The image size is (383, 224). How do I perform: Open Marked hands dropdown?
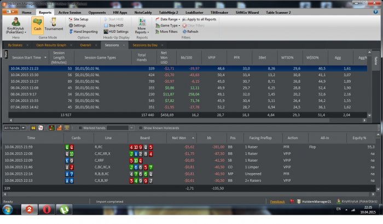click(131, 128)
